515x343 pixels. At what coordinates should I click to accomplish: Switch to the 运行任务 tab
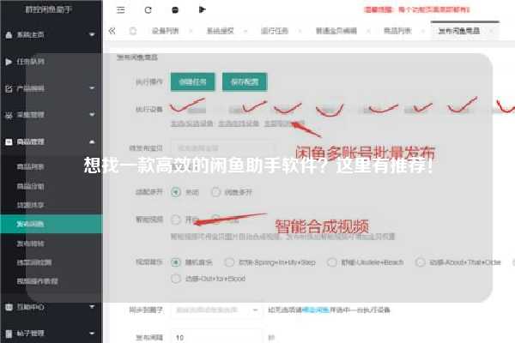[275, 31]
